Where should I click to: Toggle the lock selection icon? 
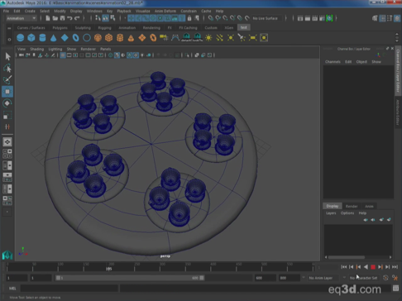click(189, 18)
